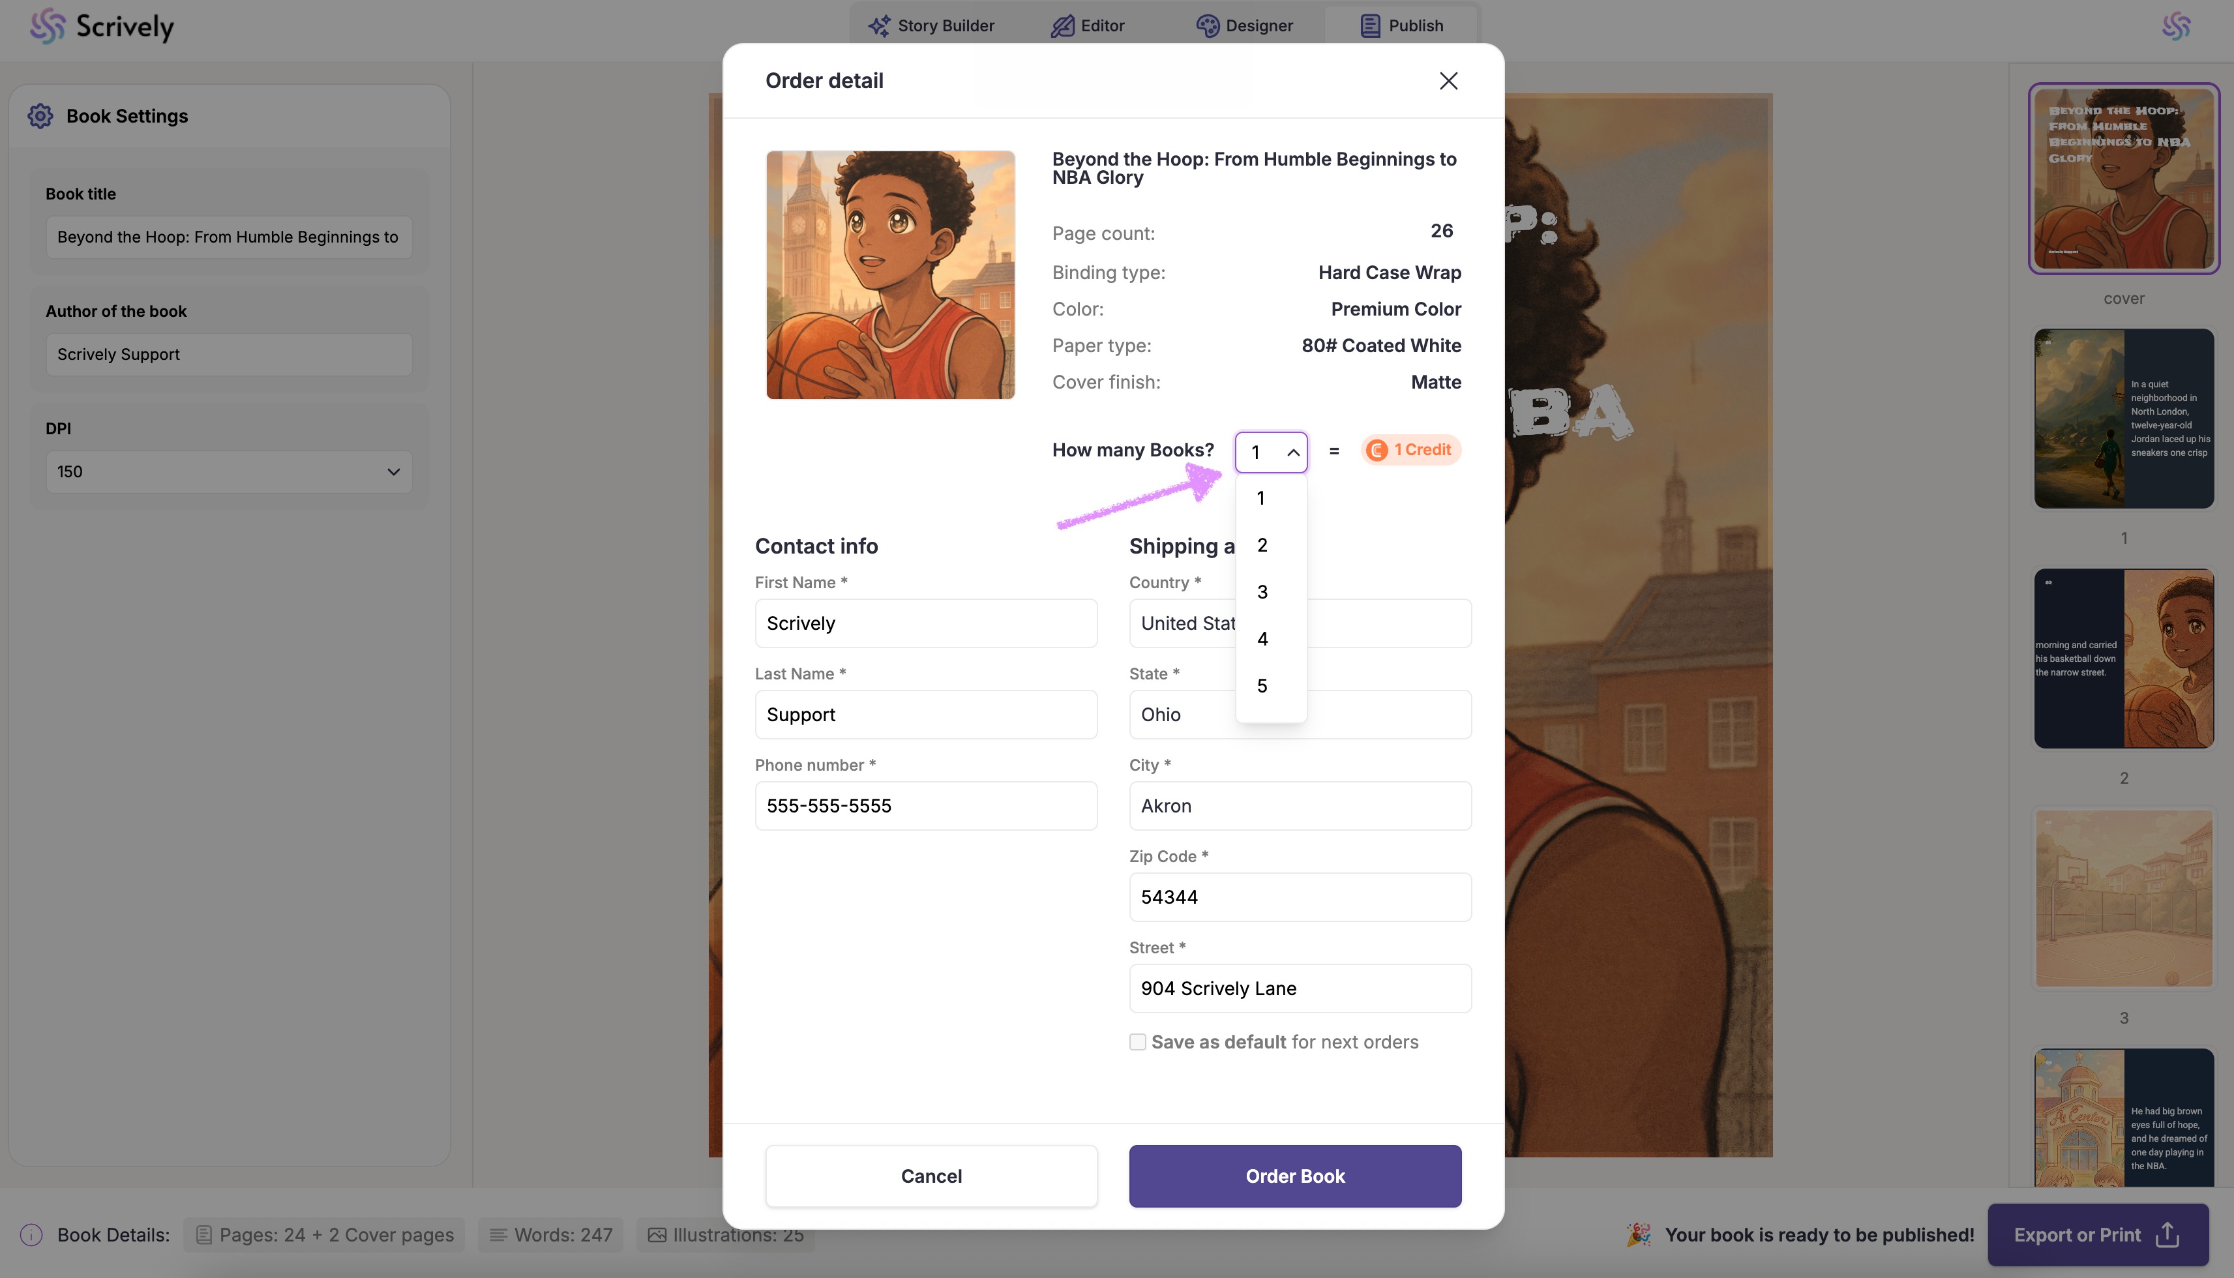Screen dimensions: 2234x1278
Task: Click the Author of the book field
Action: click(x=229, y=355)
